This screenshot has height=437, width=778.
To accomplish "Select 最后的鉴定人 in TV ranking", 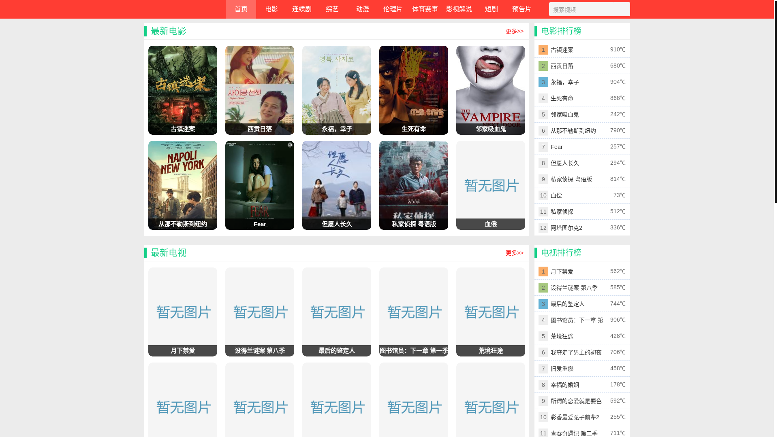I will [567, 304].
